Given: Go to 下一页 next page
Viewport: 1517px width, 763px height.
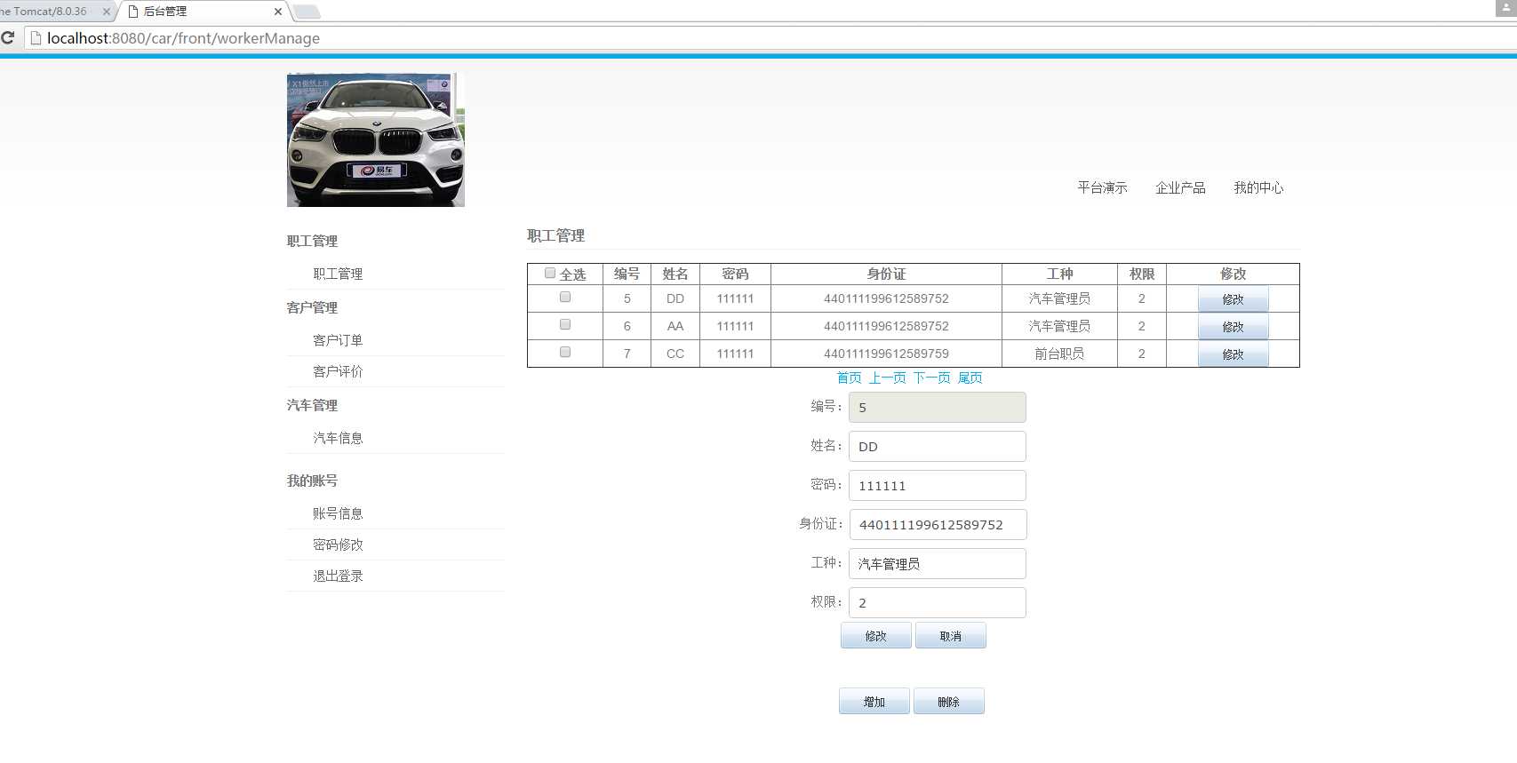Looking at the screenshot, I should click(932, 378).
